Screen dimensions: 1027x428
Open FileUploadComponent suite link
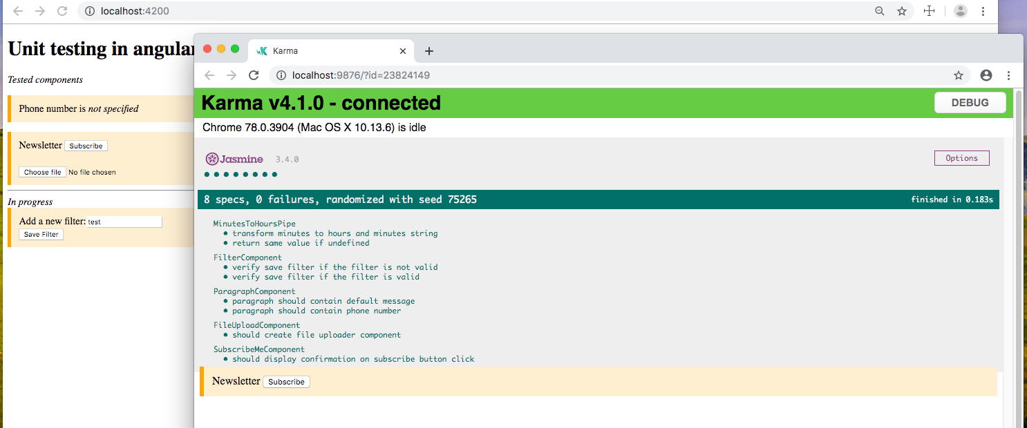(x=256, y=325)
